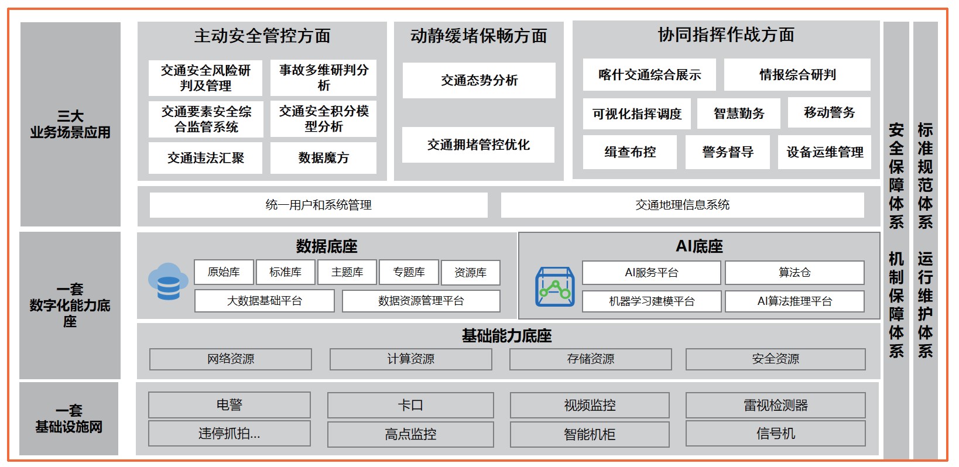The image size is (959, 467).
Task: Click the 交通拥堵管控优化 module
Action: coord(478,145)
